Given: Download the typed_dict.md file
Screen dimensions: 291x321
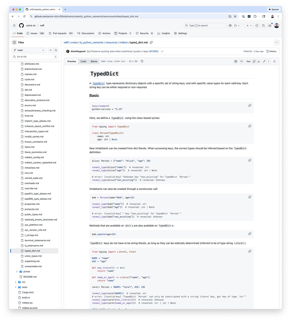Looking at the screenshot, I should [x=258, y=61].
